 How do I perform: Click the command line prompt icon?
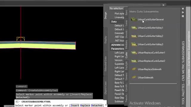[17, 102]
